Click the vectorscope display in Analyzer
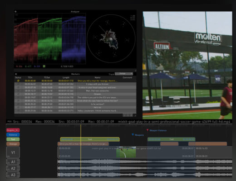Viewport: 236px width, 181px height. [111, 38]
